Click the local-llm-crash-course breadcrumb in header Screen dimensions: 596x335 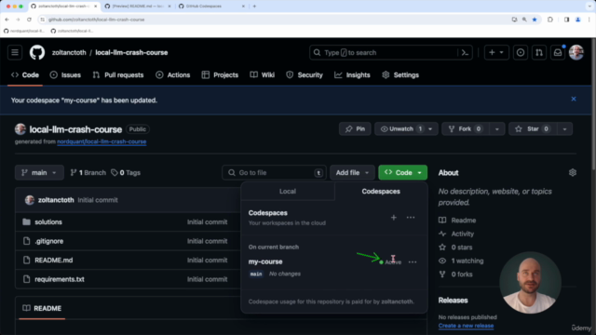coord(131,53)
